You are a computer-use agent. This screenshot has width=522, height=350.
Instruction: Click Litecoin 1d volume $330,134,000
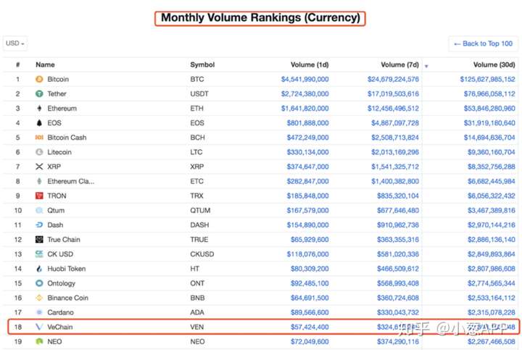pos(307,152)
